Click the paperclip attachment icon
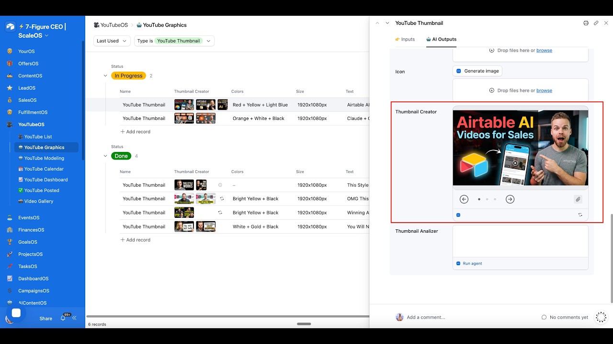 coord(578,199)
